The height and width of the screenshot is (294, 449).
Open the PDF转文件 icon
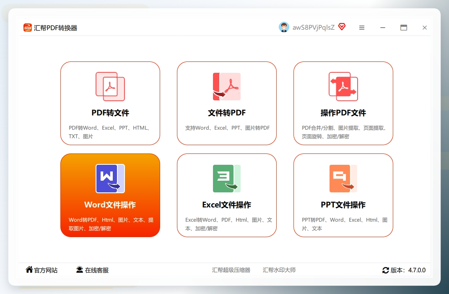[x=110, y=87]
